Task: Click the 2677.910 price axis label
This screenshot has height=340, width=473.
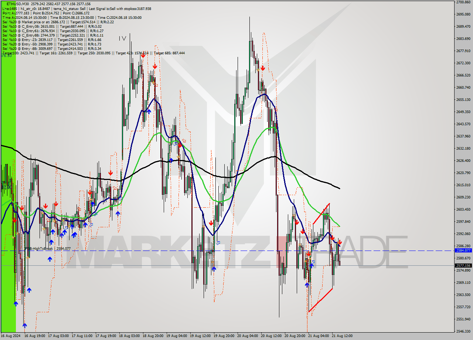Action: pyautogui.click(x=463, y=51)
